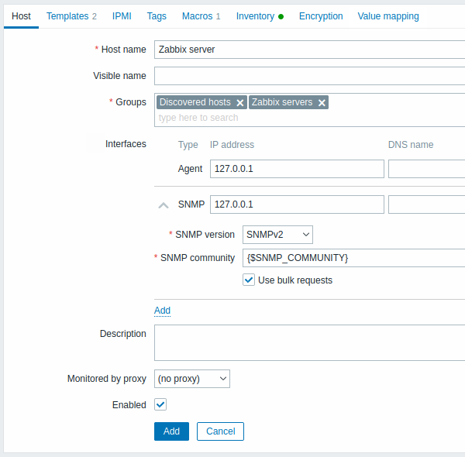The image size is (465, 457).
Task: Open the Macros tab
Action: click(201, 16)
